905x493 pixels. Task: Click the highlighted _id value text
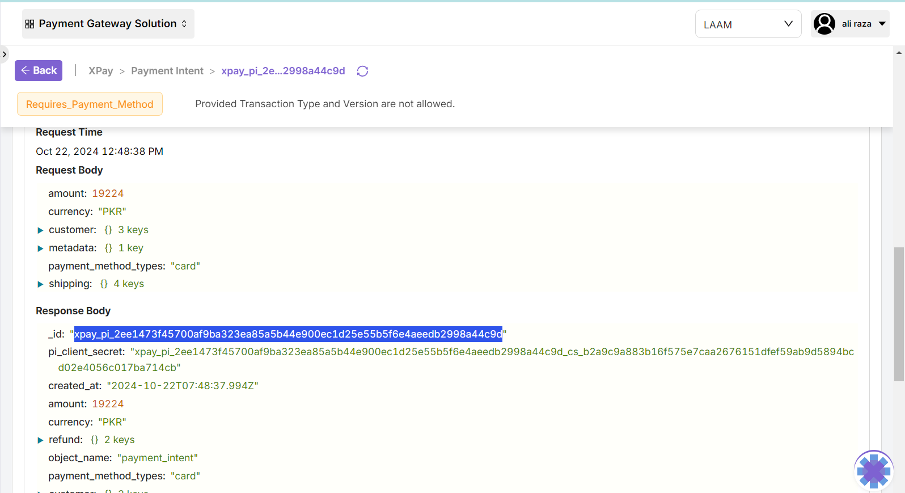click(288, 334)
